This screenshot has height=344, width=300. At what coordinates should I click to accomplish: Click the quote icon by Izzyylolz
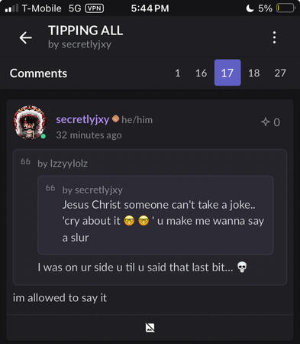tap(25, 161)
